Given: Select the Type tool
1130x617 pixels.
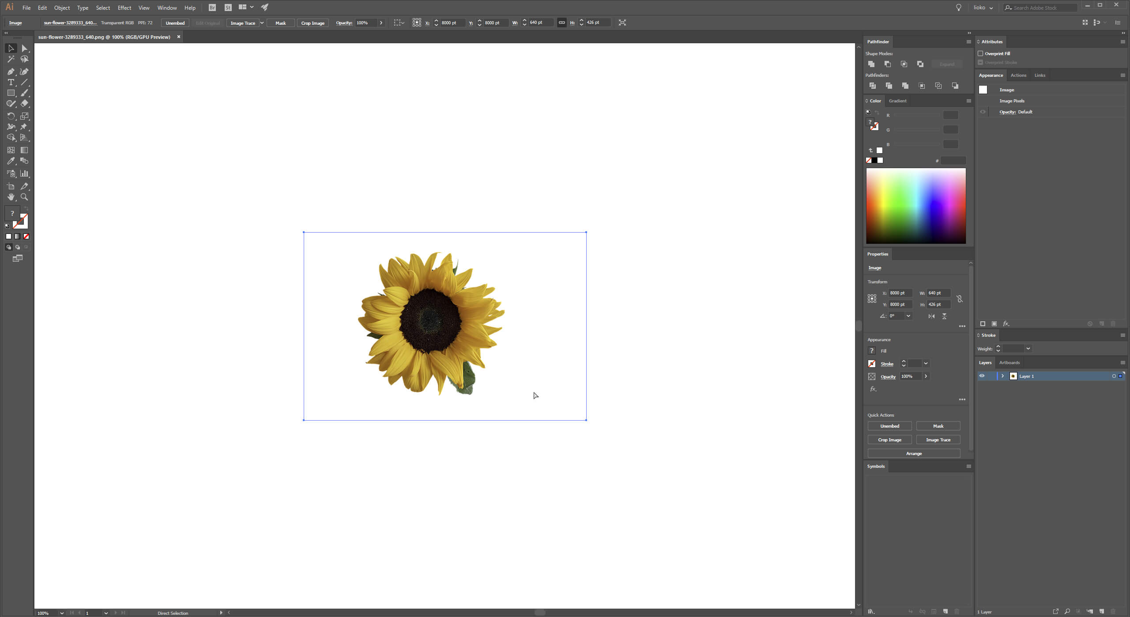Looking at the screenshot, I should tap(10, 82).
